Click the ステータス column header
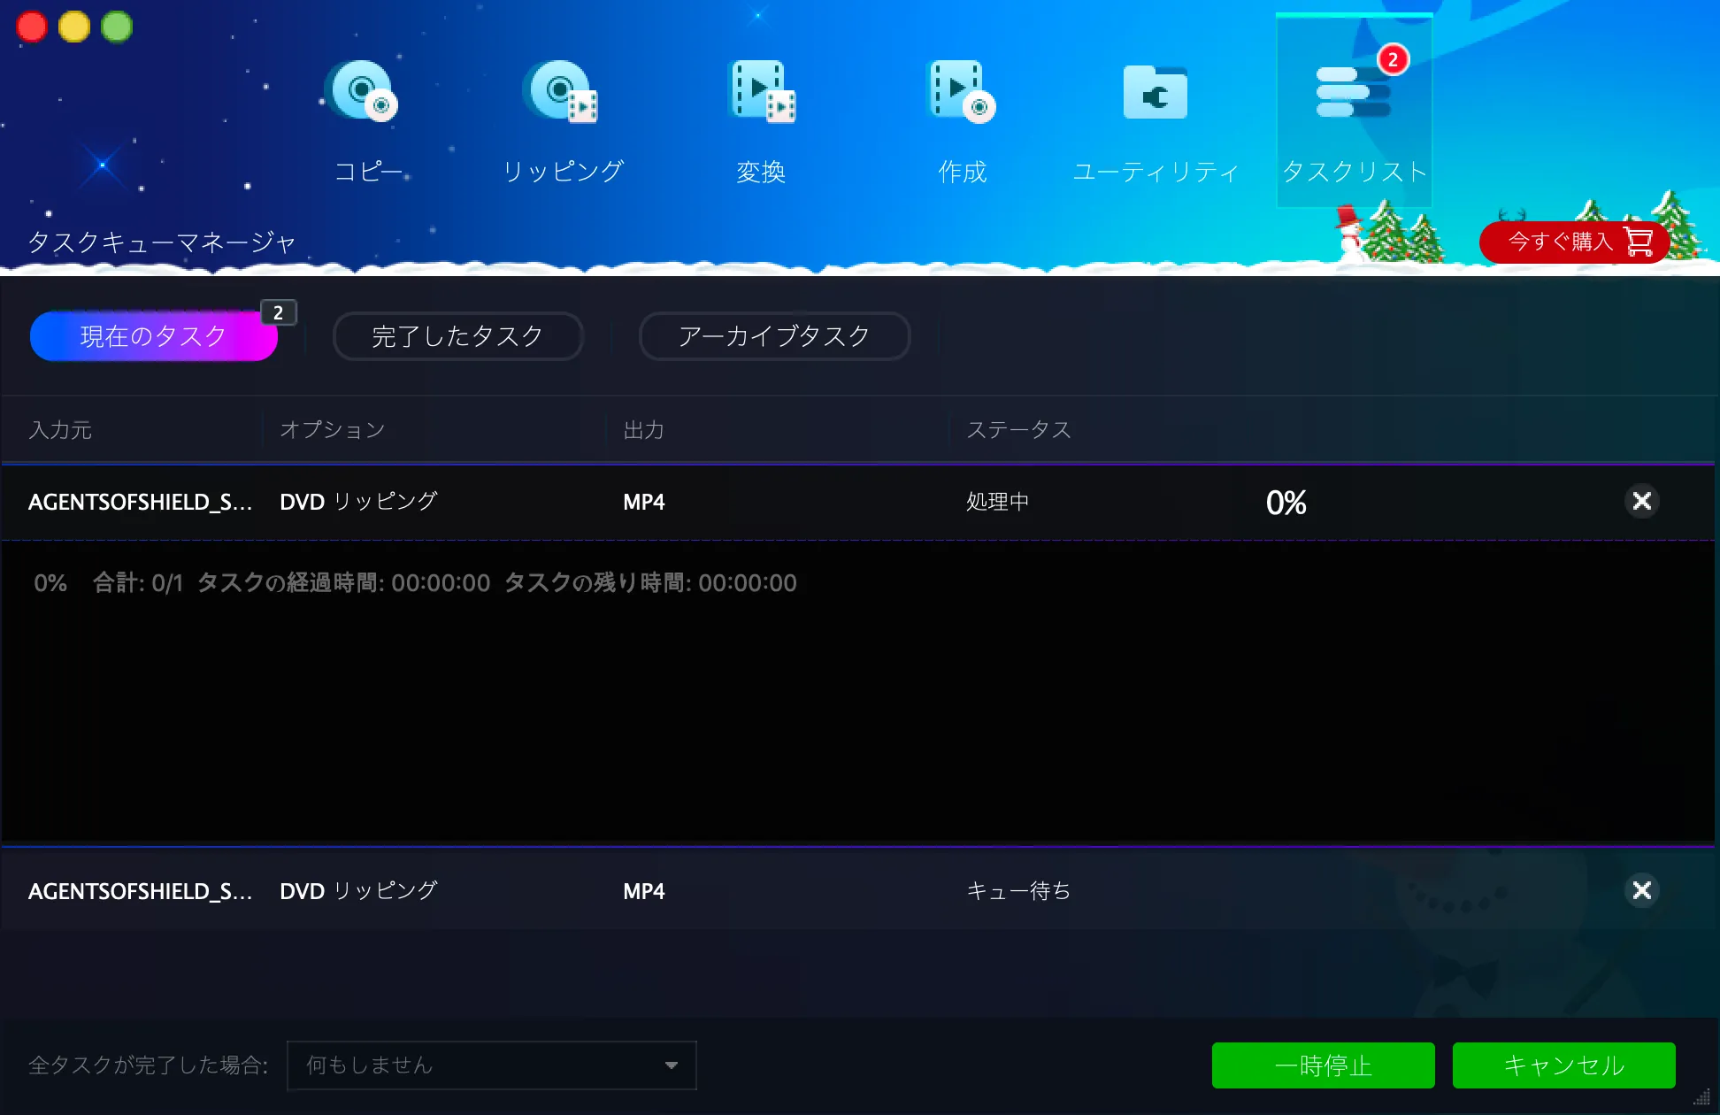 [1019, 430]
